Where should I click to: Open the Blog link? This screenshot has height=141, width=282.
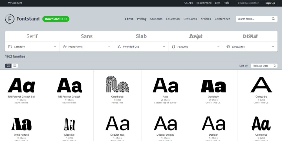(218, 3)
